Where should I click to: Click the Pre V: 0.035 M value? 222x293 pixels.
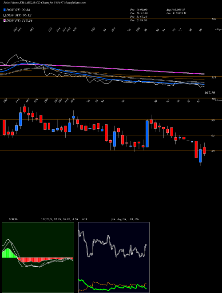[176, 13]
